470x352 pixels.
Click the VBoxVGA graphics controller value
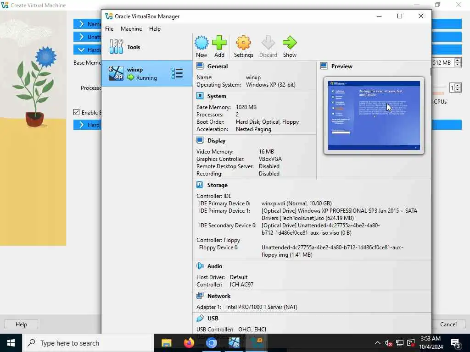click(270, 159)
